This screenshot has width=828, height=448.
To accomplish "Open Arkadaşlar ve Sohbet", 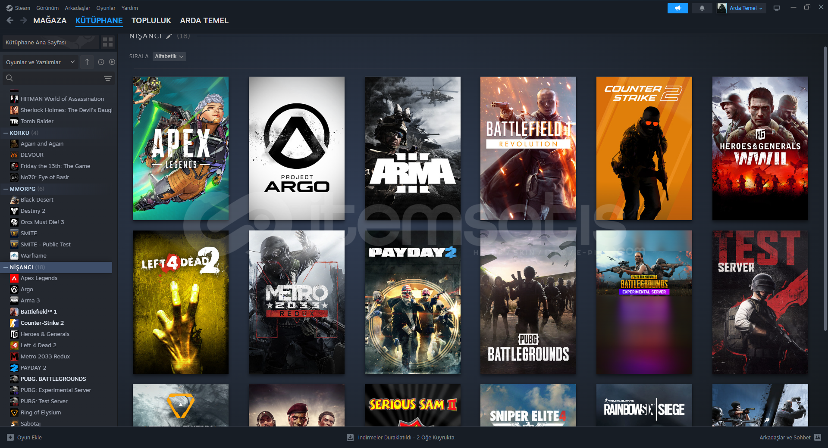I will [790, 437].
